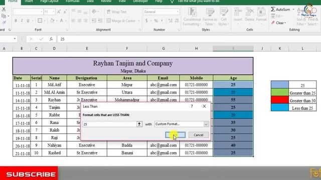
Task: Click Tell me what you want to do
Action: pos(199,1)
